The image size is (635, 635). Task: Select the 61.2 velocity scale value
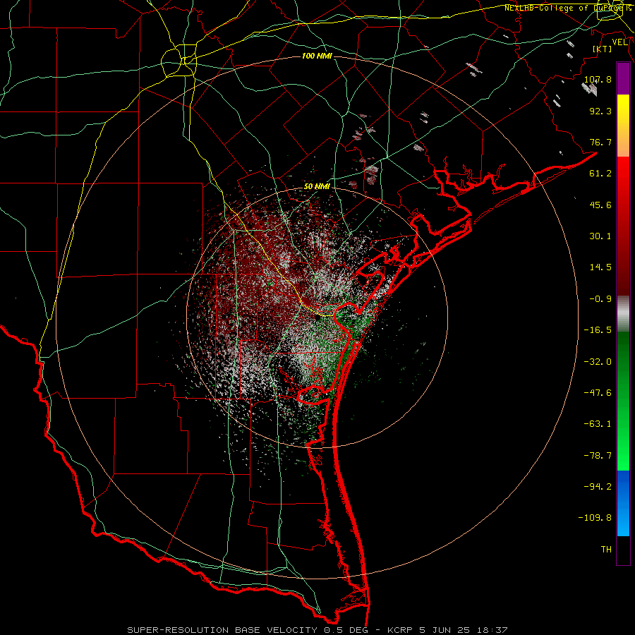(600, 174)
